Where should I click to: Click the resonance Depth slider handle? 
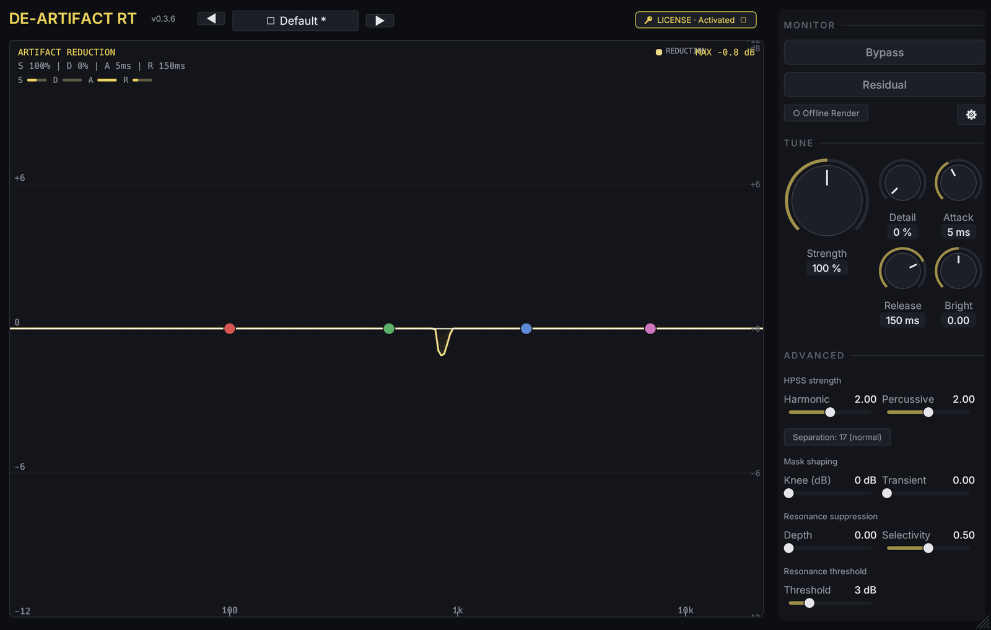[788, 548]
